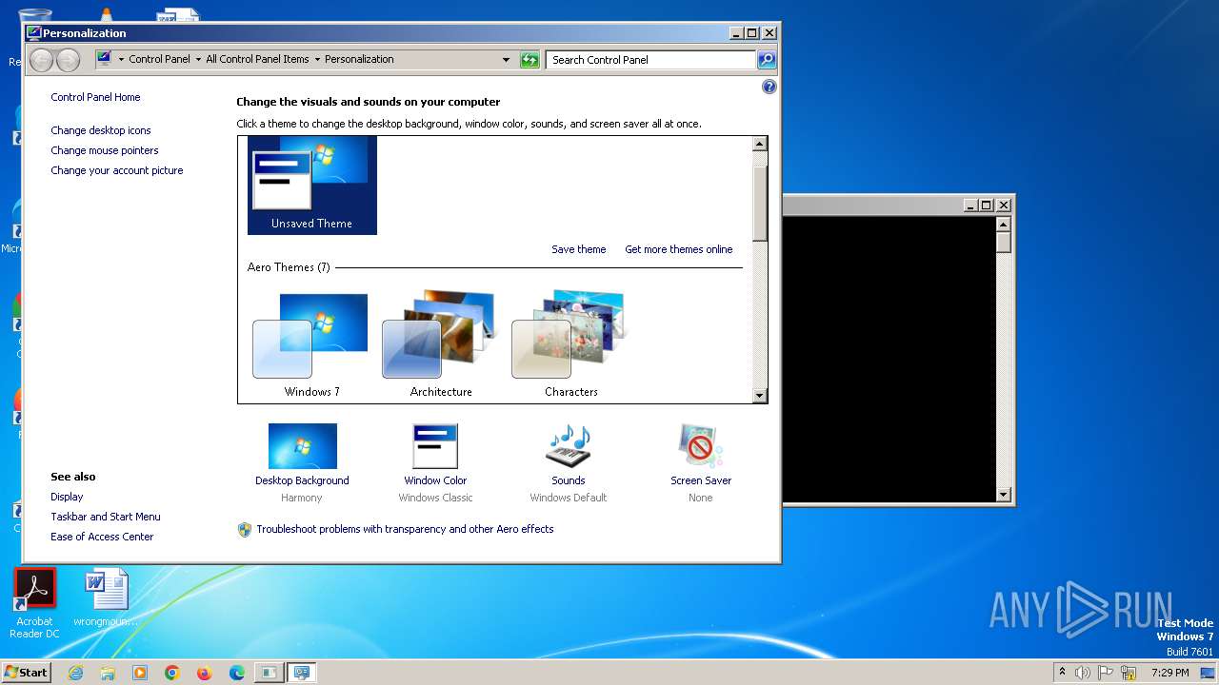Image resolution: width=1219 pixels, height=685 pixels.
Task: Open Control Panel Home
Action: [x=95, y=97]
